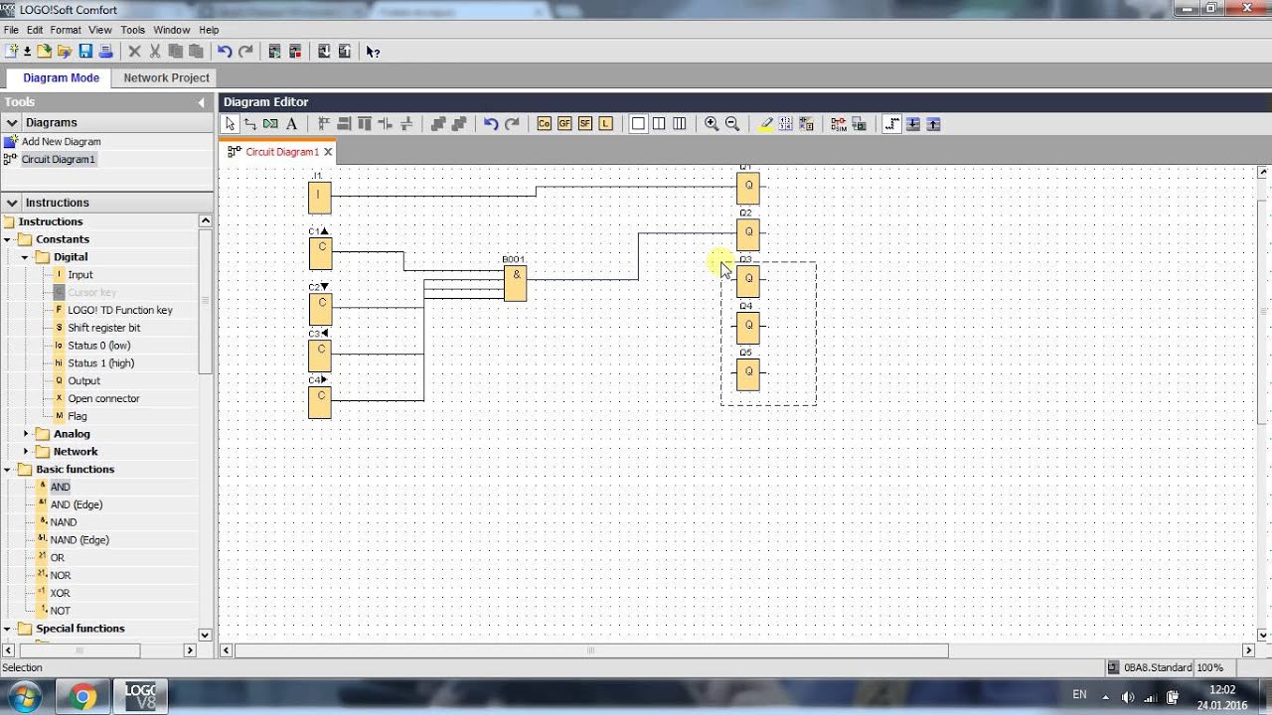Pick the XOR basic function
The image size is (1272, 715).
[60, 593]
